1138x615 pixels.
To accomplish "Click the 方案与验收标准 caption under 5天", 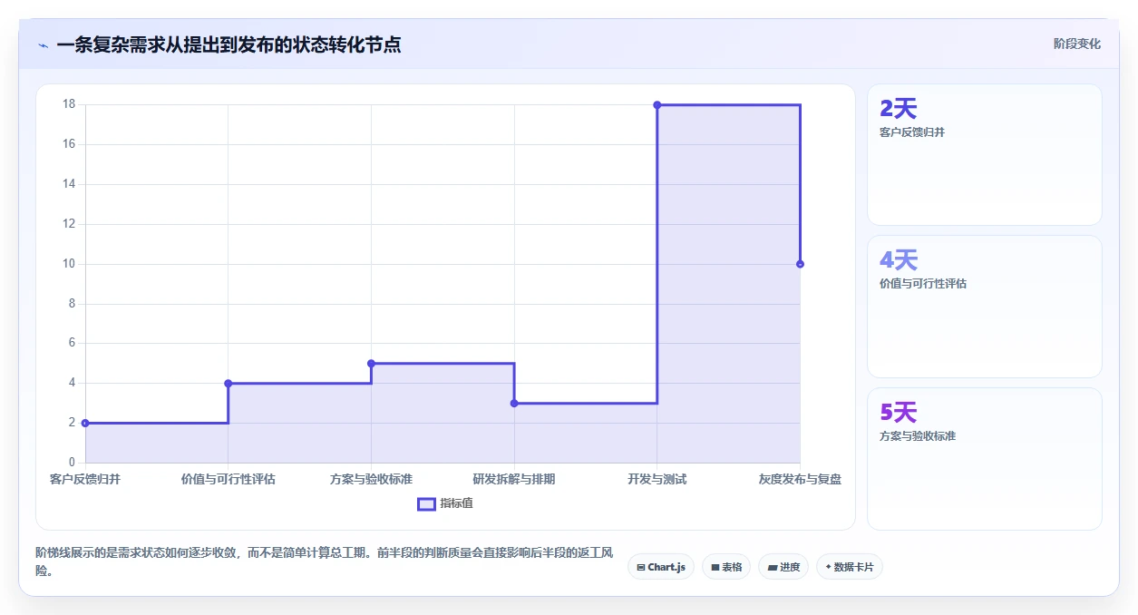I will (x=918, y=436).
